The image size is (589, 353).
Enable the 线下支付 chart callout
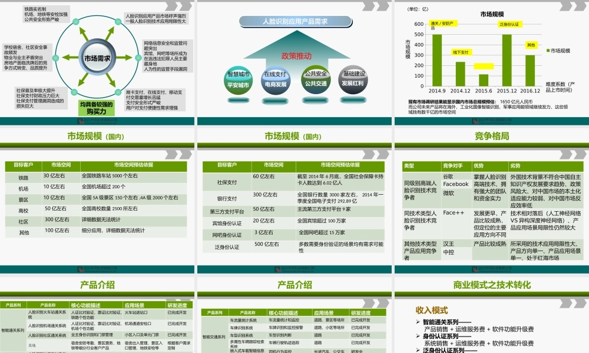(462, 52)
